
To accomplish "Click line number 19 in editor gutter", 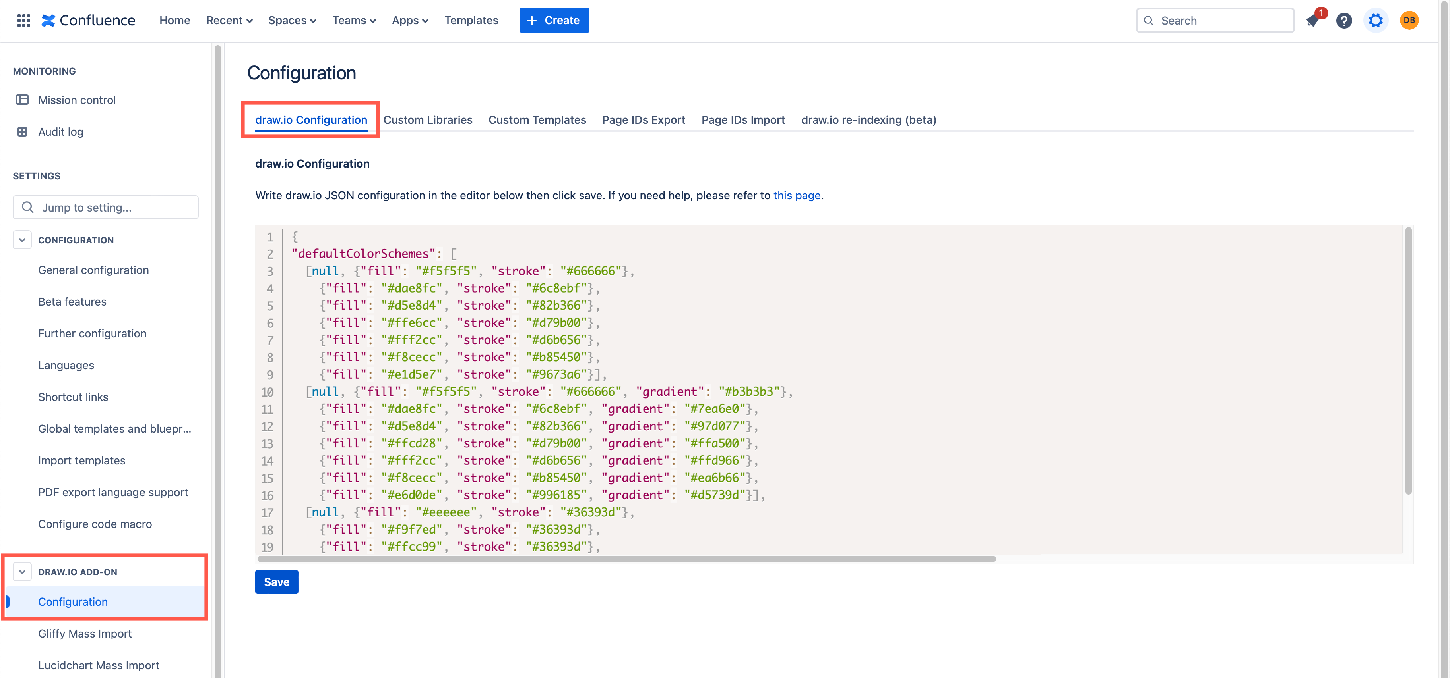I will click(267, 547).
